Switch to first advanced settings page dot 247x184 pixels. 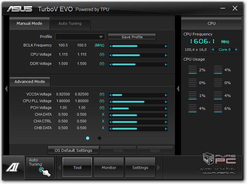pos(88,138)
